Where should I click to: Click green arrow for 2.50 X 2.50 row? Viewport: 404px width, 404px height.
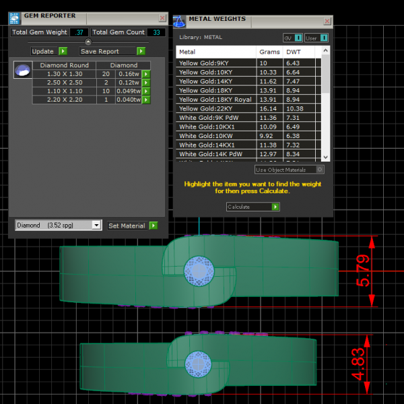point(145,83)
